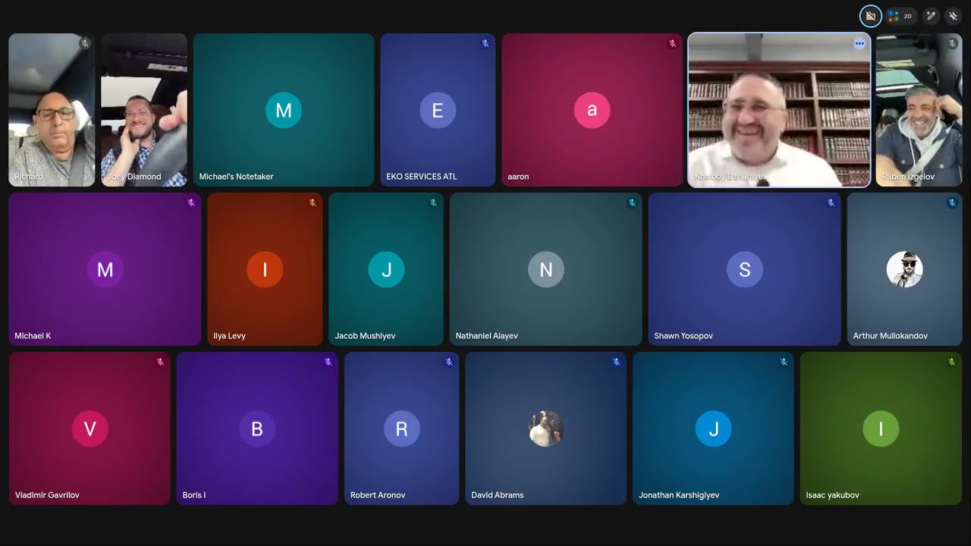Click muted mic icon on Robert Aronov tile
Image resolution: width=971 pixels, height=546 pixels.
point(449,362)
